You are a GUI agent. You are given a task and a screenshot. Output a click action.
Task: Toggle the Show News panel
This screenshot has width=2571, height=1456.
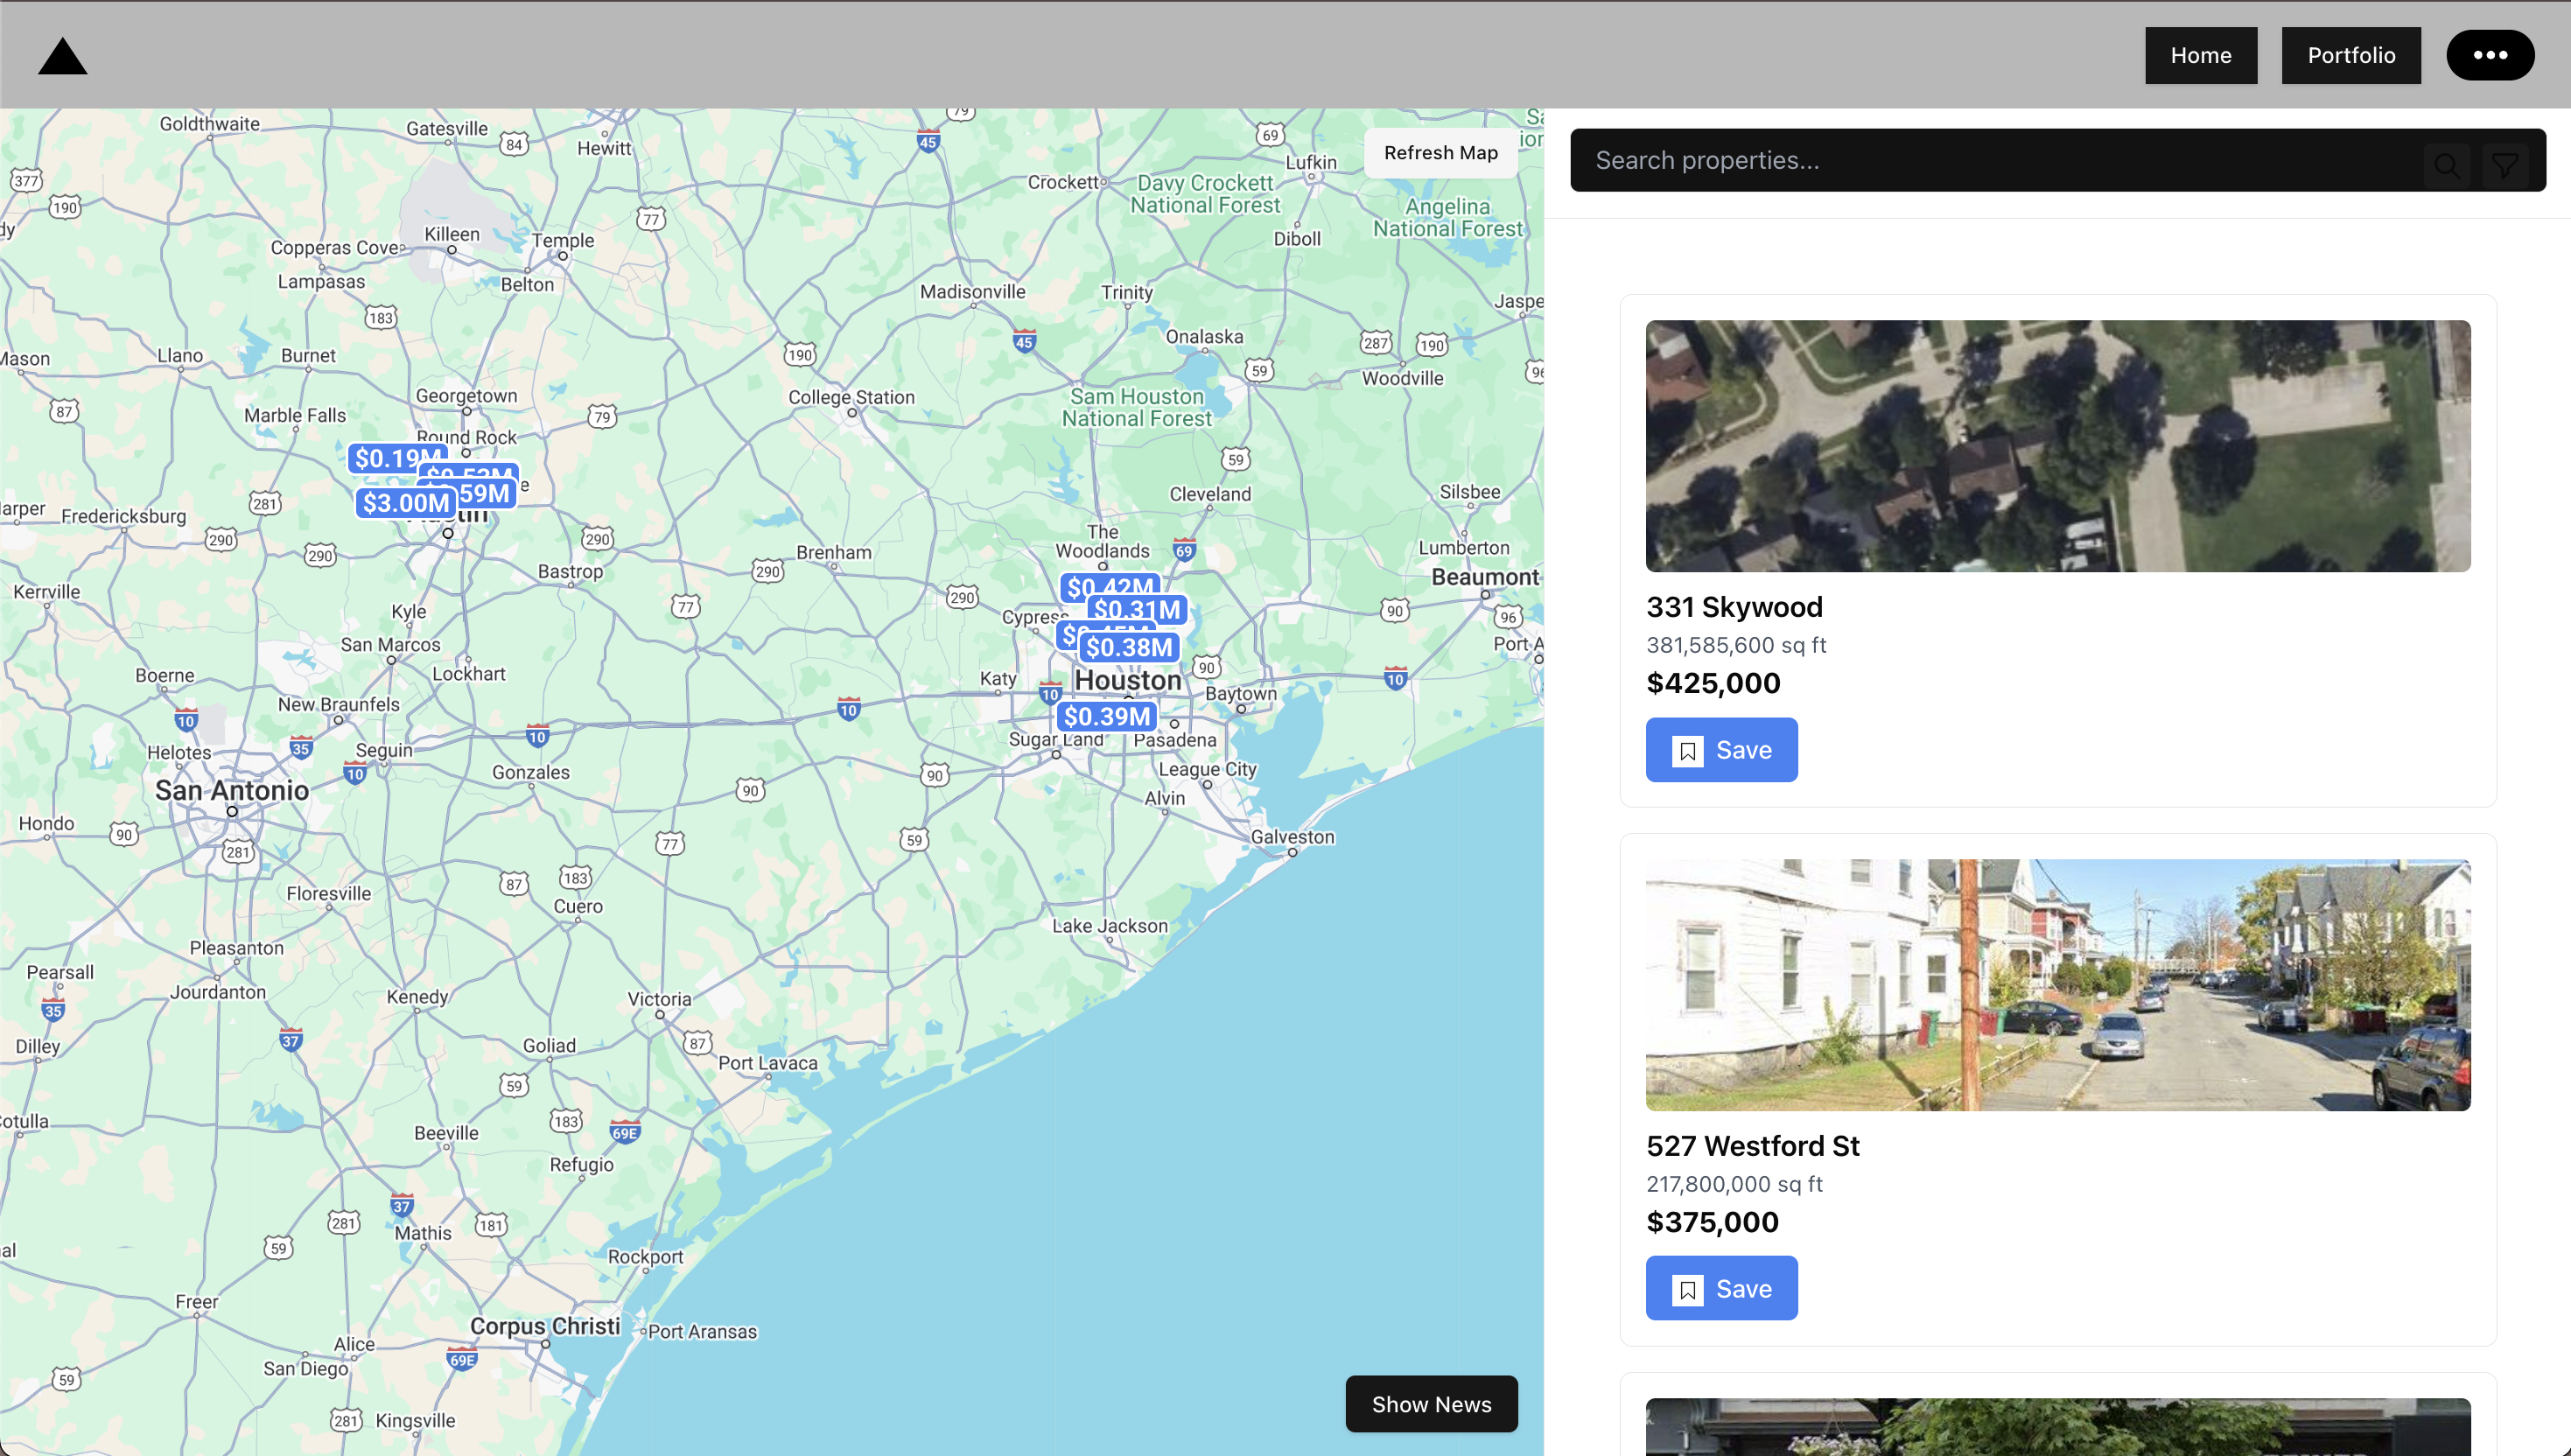tap(1430, 1403)
